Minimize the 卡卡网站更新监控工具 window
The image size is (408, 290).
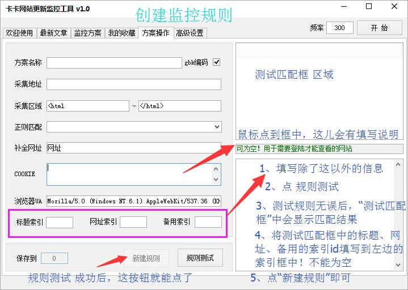tap(344, 7)
